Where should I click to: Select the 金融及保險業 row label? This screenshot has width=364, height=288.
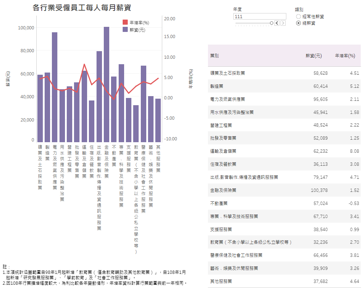pyautogui.click(x=223, y=190)
